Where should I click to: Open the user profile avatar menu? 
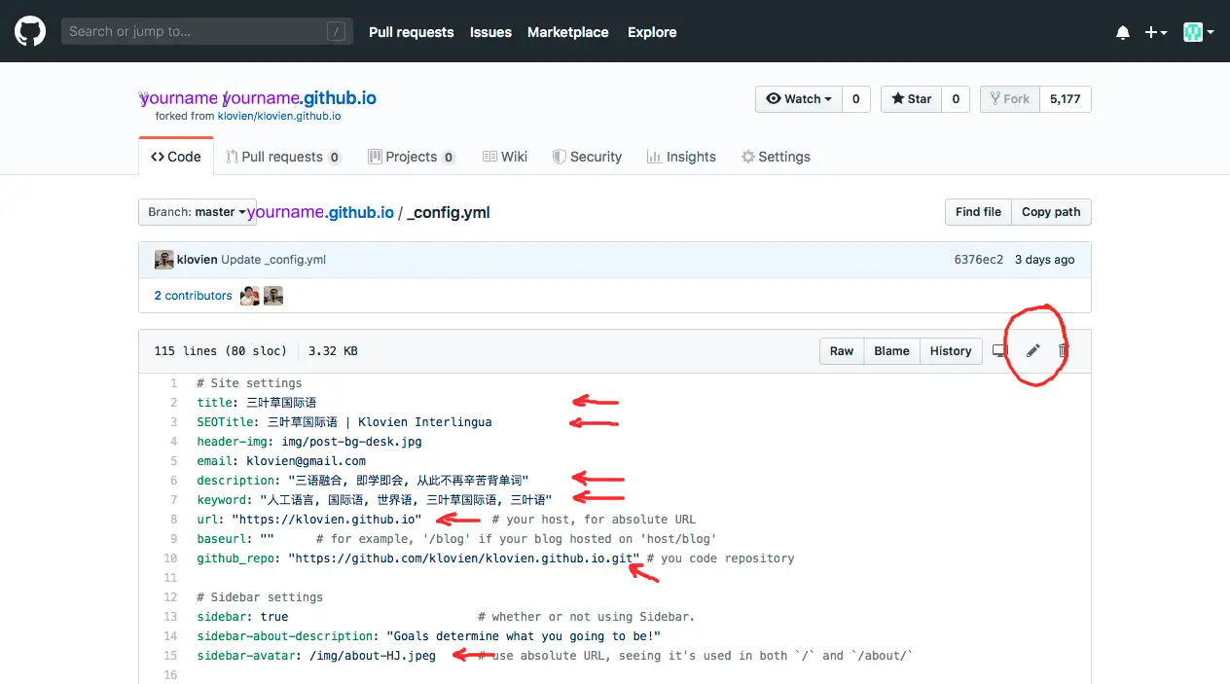point(1199,32)
